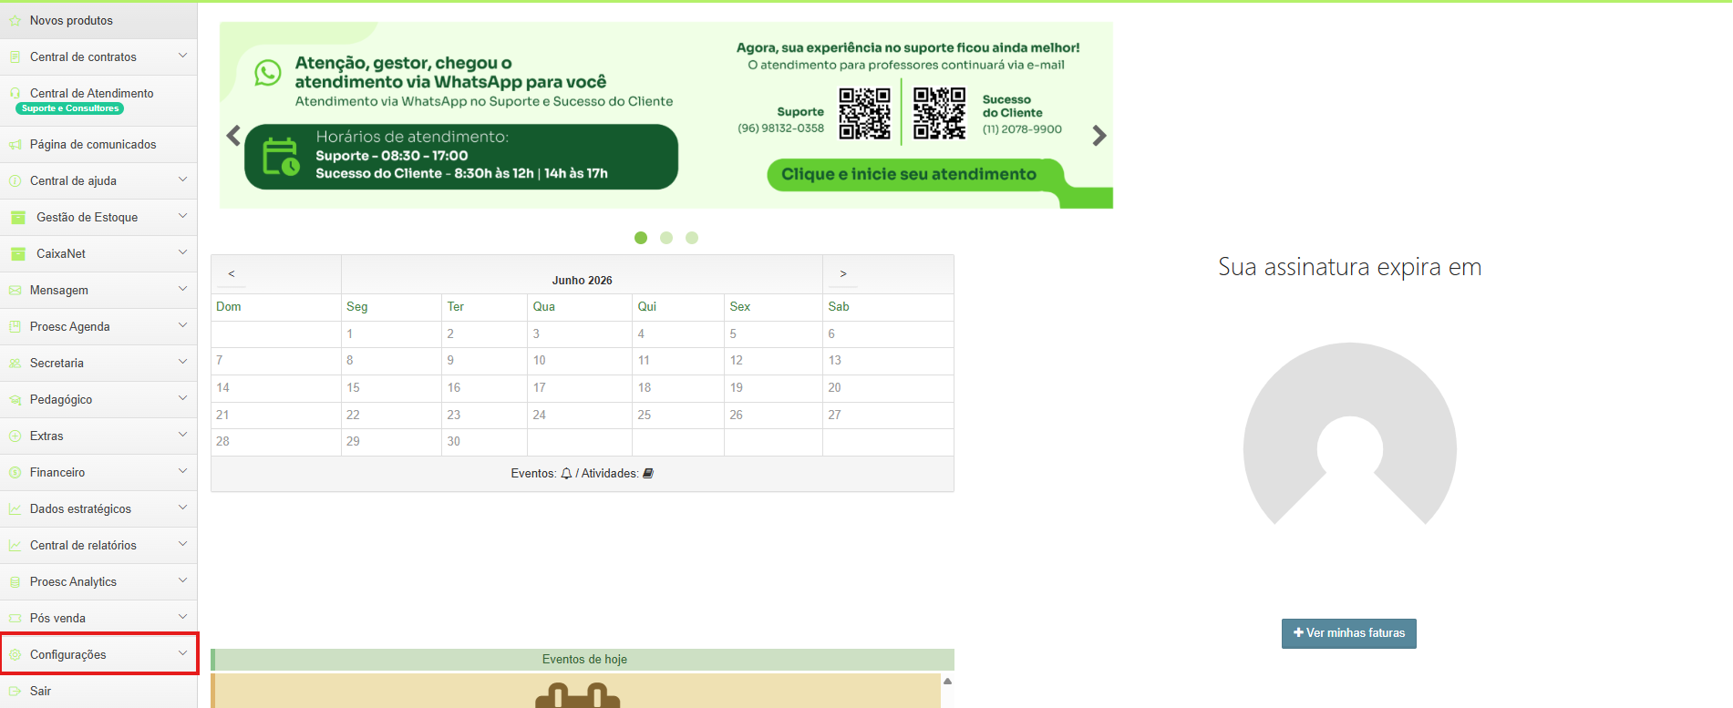This screenshot has height=708, width=1733.
Task: Click the bell icon for Eventos legend
Action: click(566, 473)
